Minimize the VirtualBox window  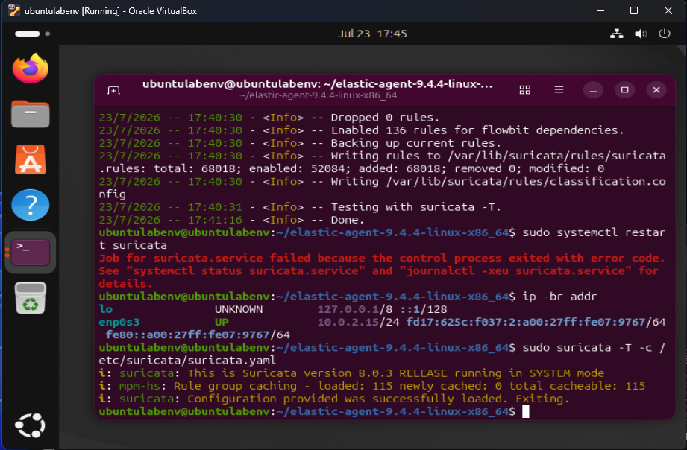[x=600, y=10]
